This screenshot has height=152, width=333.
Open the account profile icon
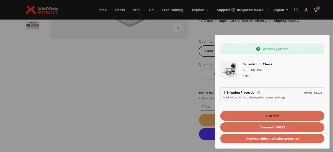tap(306, 10)
